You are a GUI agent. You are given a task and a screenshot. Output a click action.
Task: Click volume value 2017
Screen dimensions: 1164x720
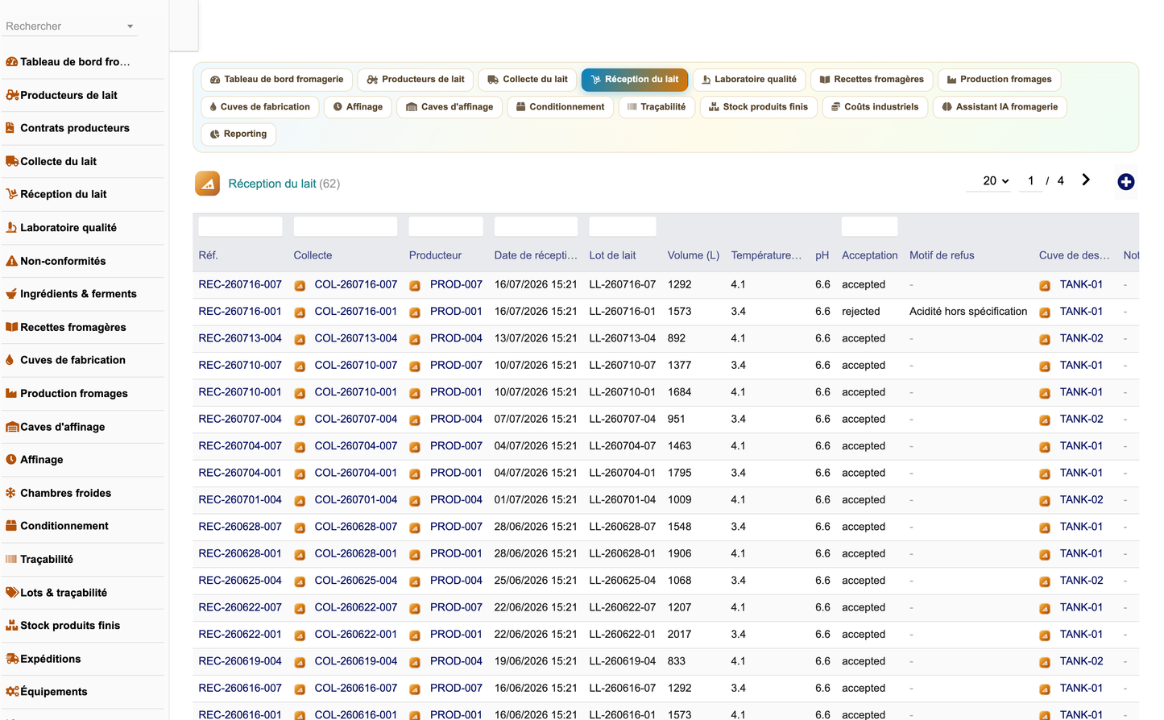click(679, 634)
